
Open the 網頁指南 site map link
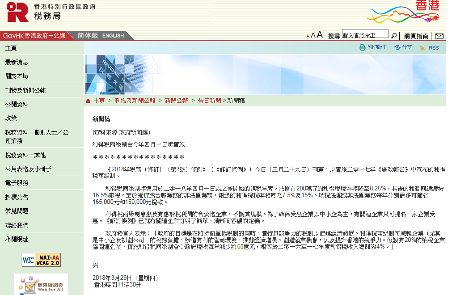416,36
